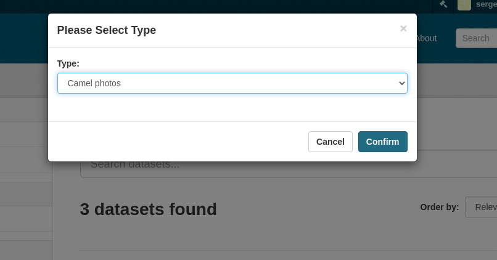Open the sysadmin gavel icon
Viewport: 497px width, 260px height.
[443, 4]
